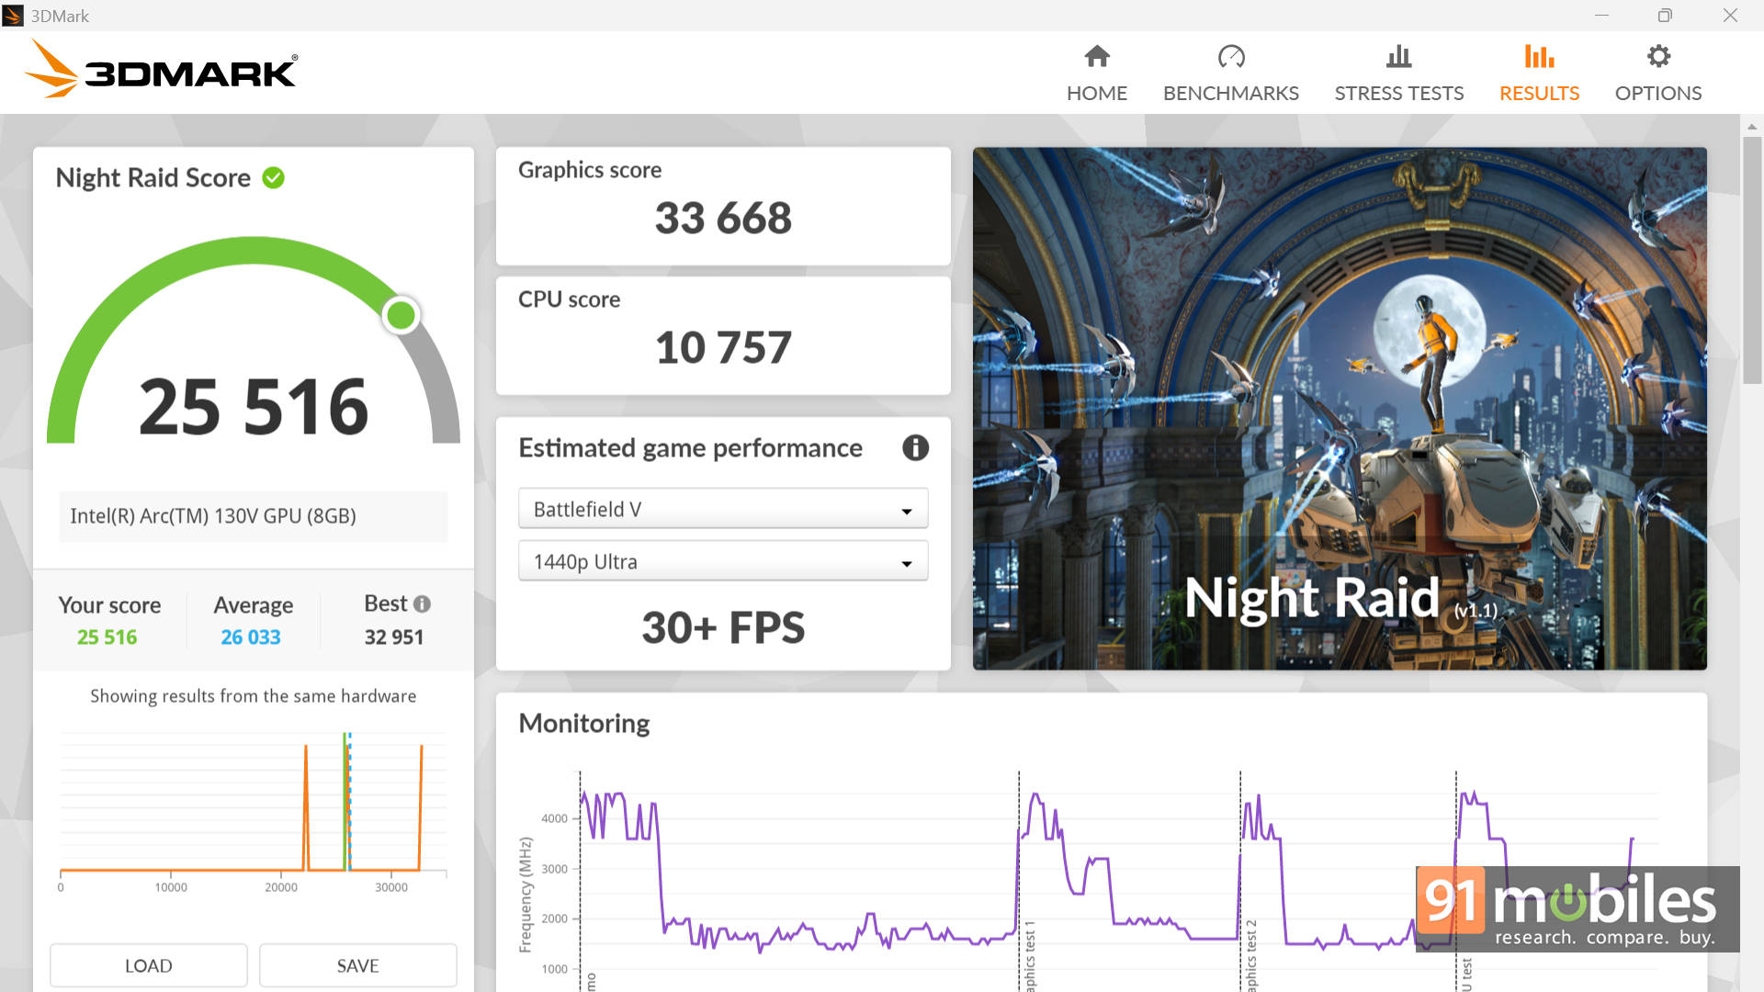Image resolution: width=1764 pixels, height=992 pixels.
Task: Click the Home house icon
Action: click(1096, 57)
